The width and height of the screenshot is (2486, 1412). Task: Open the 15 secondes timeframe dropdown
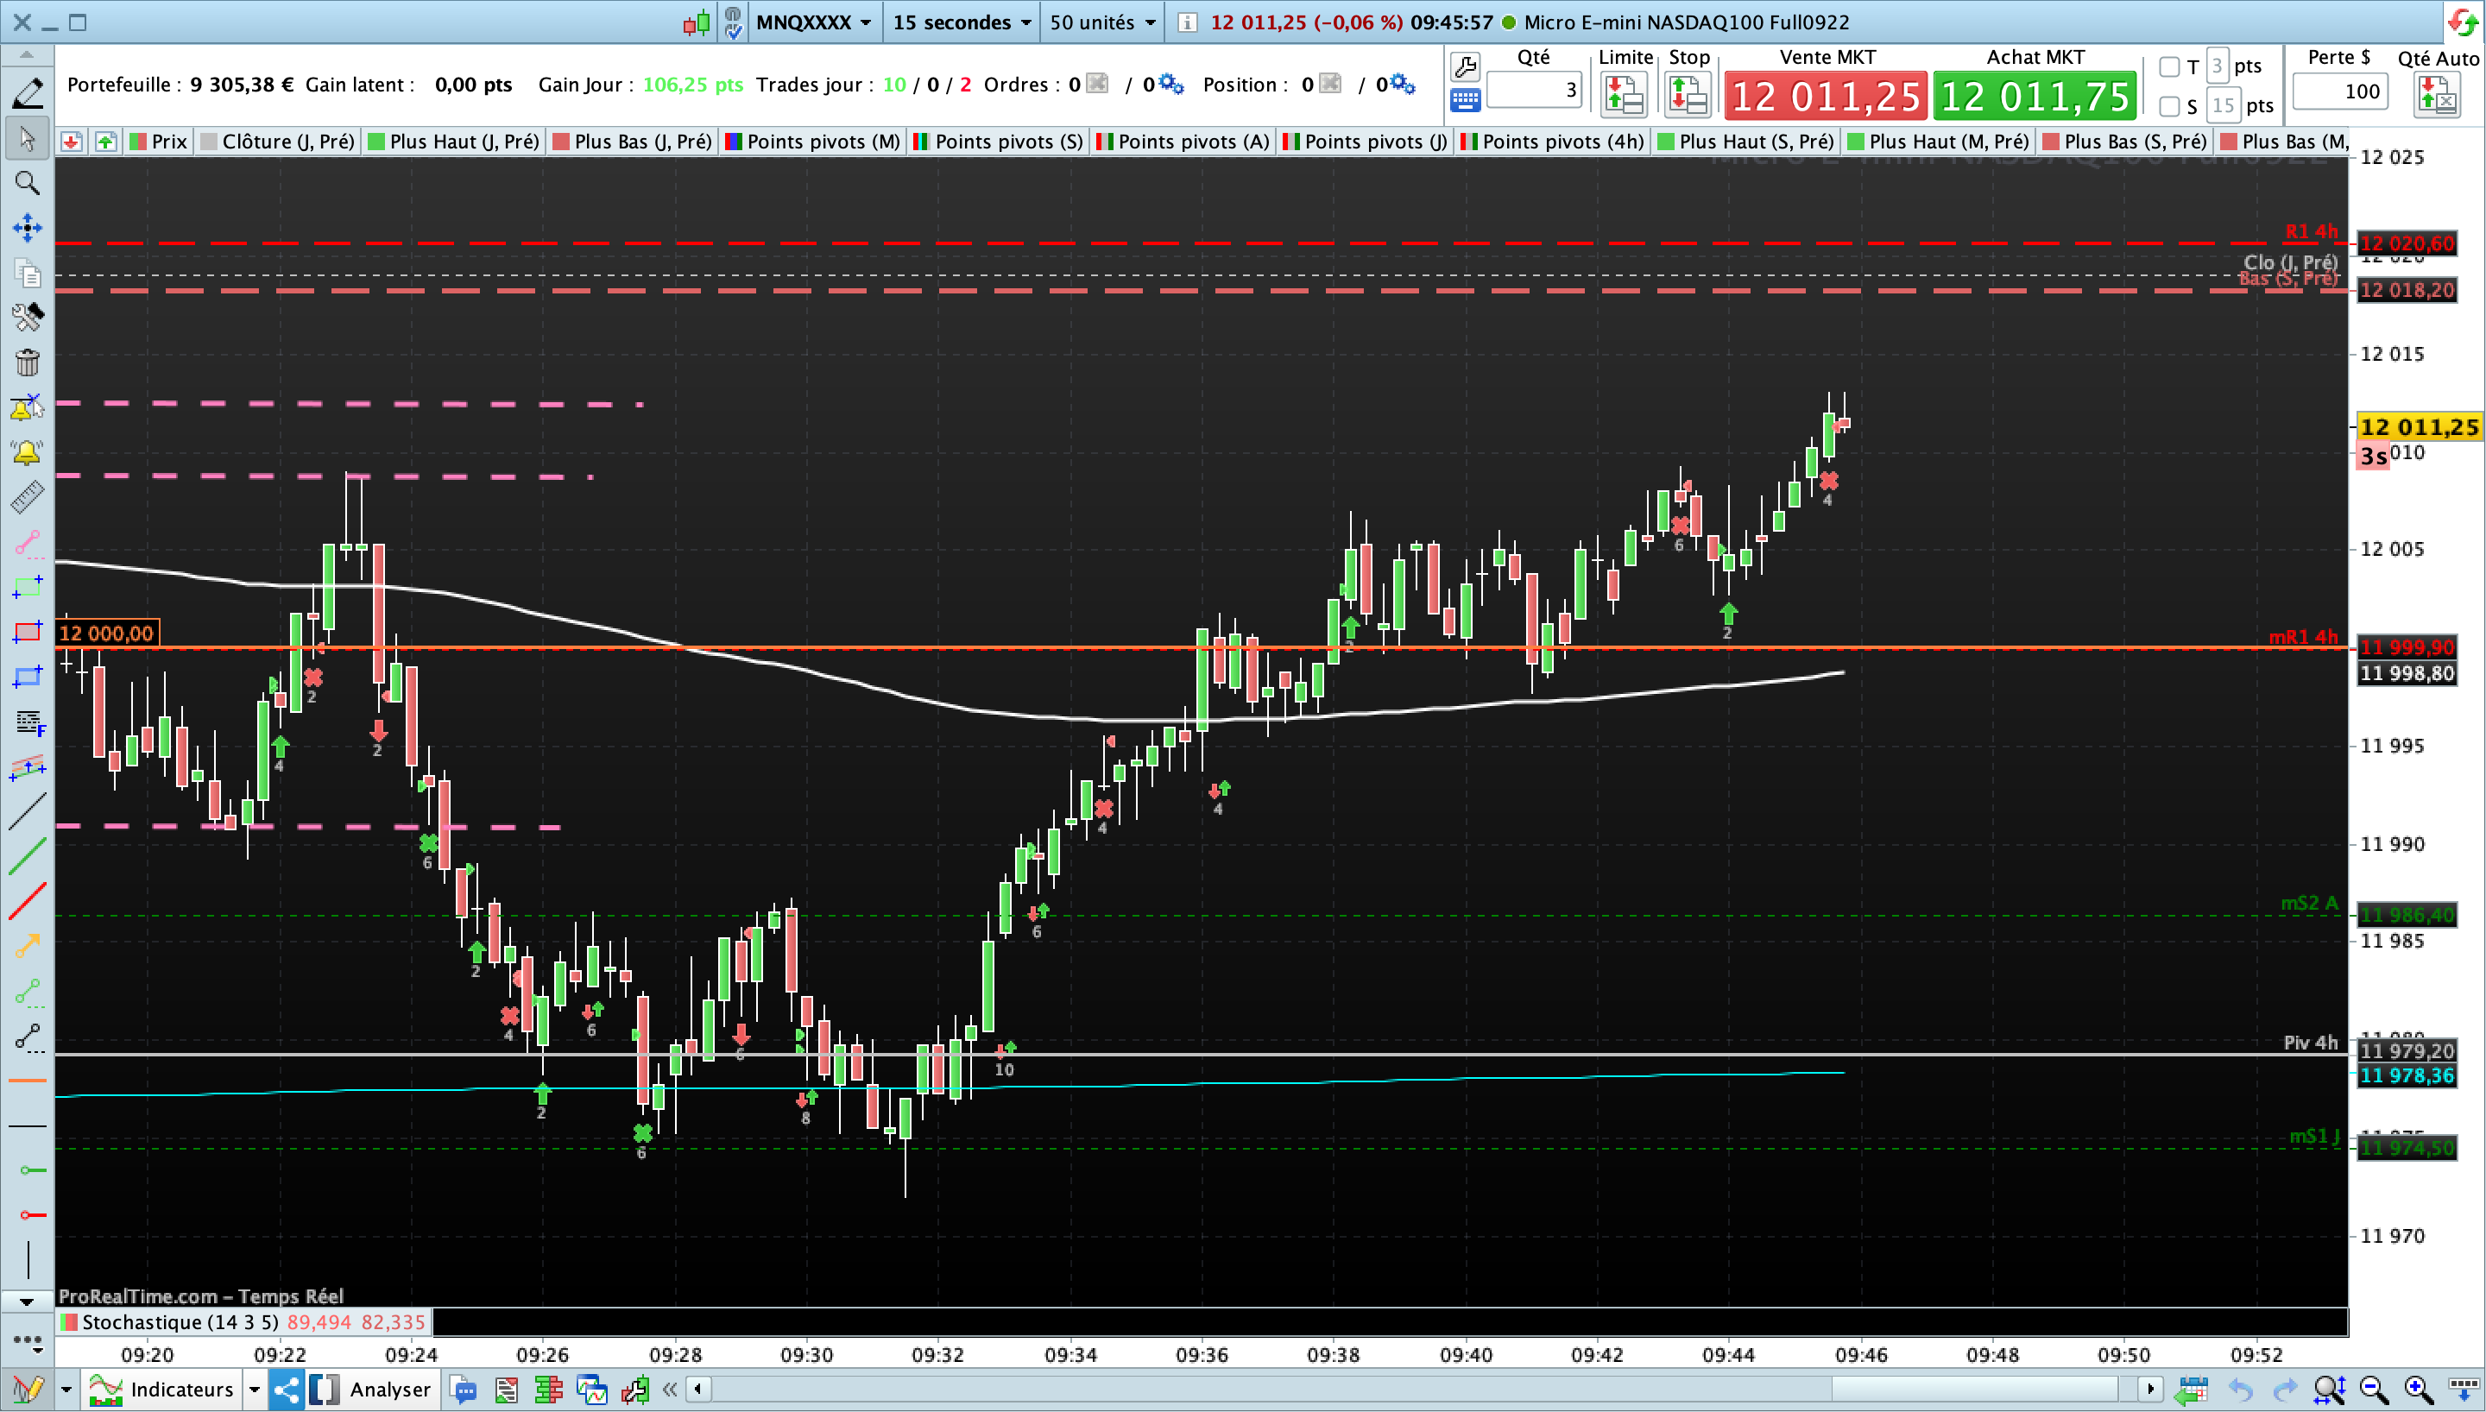[x=961, y=22]
